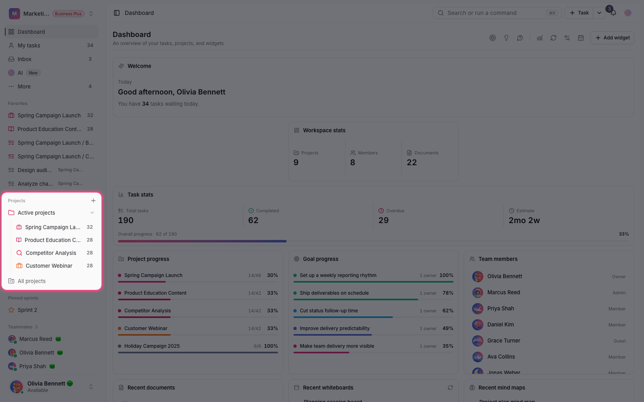Screen dimensions: 644x402
Task: Open the Task button dropdown arrow
Action: tap(599, 13)
